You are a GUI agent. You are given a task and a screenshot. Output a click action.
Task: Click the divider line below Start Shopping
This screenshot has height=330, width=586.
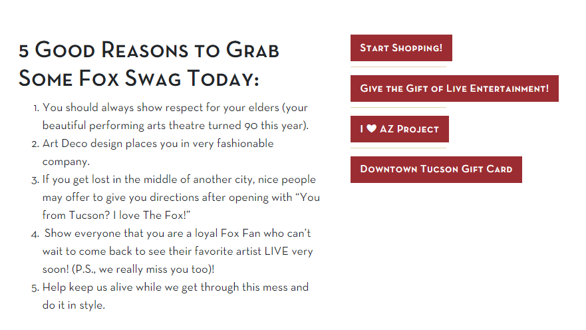(x=398, y=67)
